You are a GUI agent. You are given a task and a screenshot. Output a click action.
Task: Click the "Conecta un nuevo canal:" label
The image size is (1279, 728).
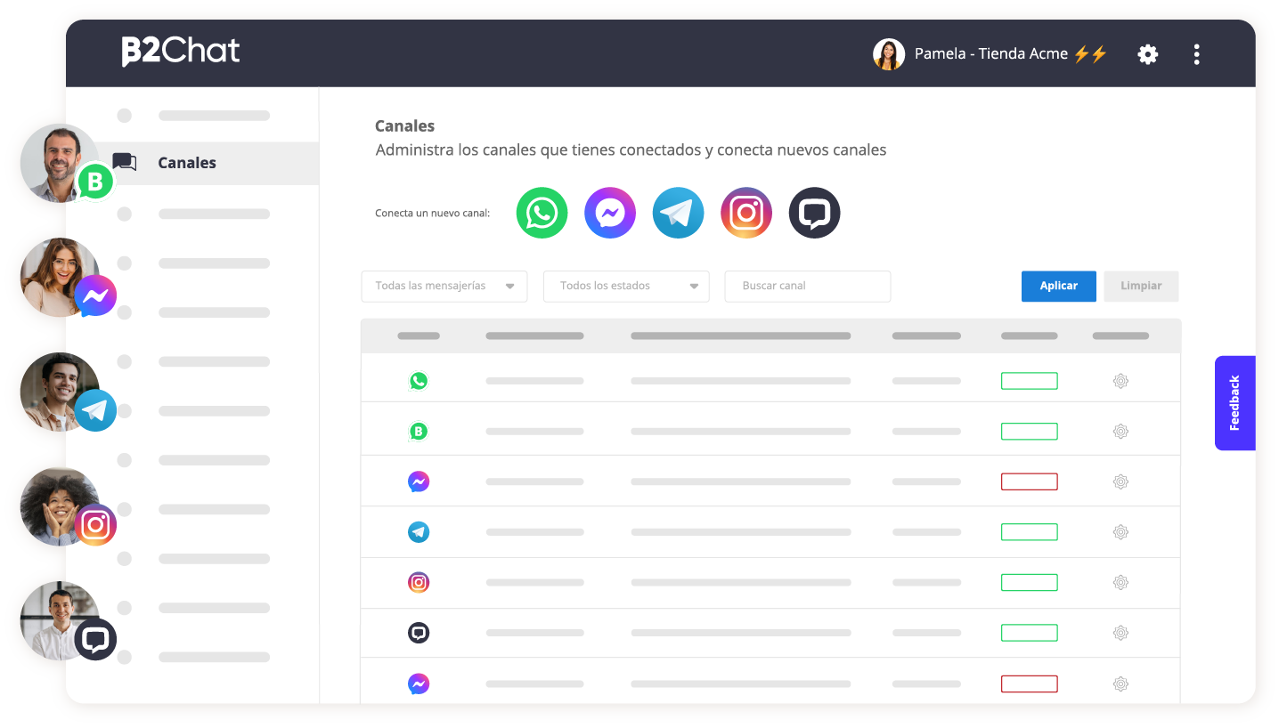pyautogui.click(x=433, y=214)
